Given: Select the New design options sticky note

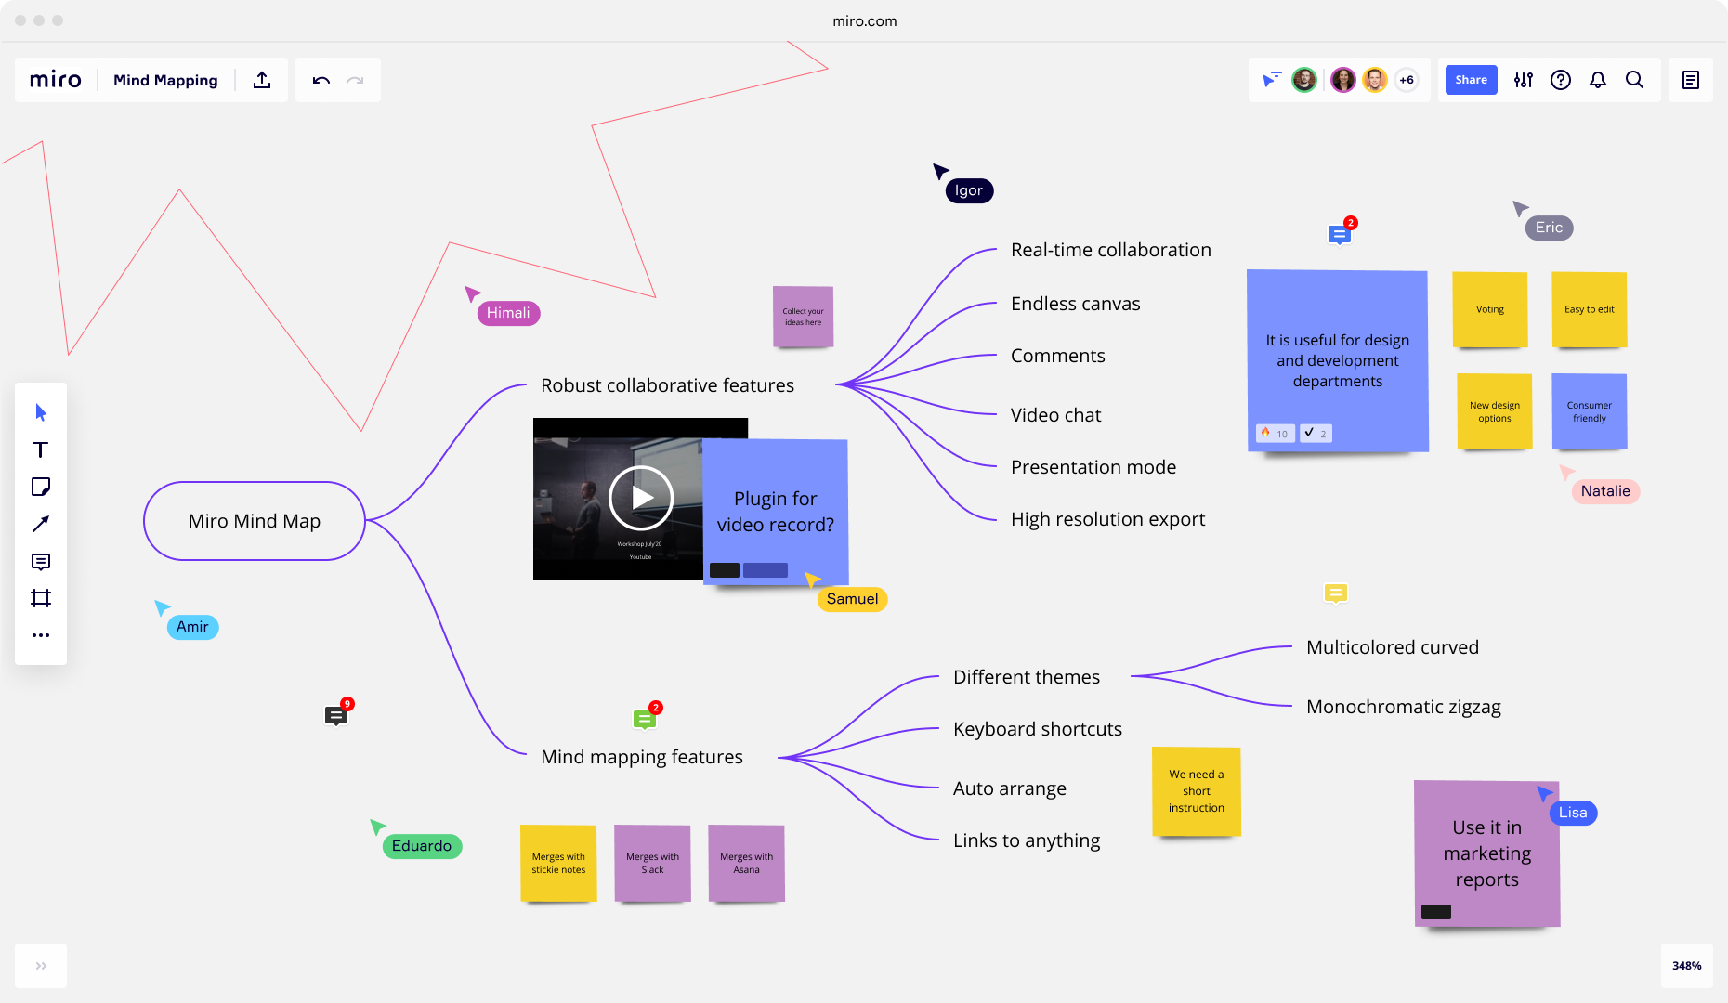Looking at the screenshot, I should pyautogui.click(x=1495, y=411).
